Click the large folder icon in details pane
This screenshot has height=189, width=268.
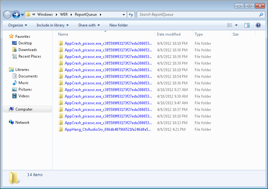pyautogui.click(x=14, y=178)
